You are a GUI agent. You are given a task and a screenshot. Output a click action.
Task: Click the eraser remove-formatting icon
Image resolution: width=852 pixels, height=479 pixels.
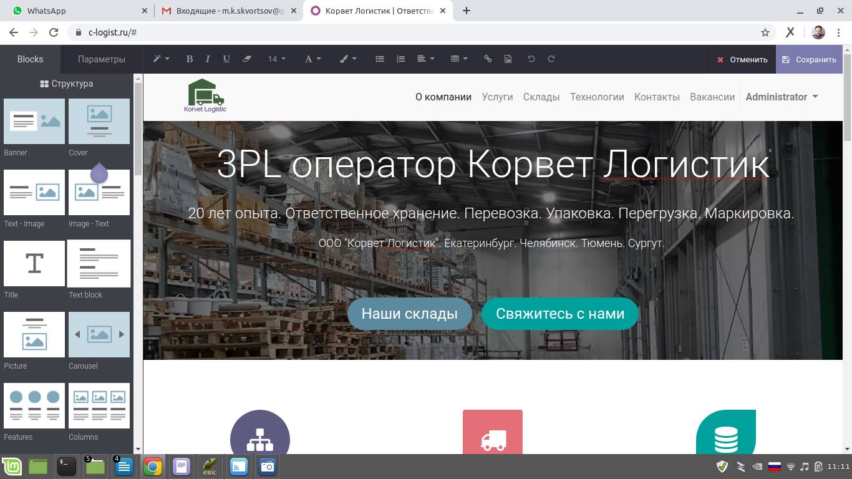pyautogui.click(x=246, y=59)
